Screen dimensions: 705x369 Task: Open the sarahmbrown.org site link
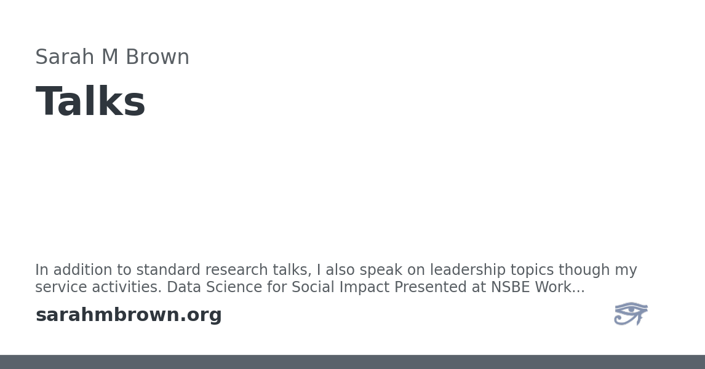click(x=129, y=315)
